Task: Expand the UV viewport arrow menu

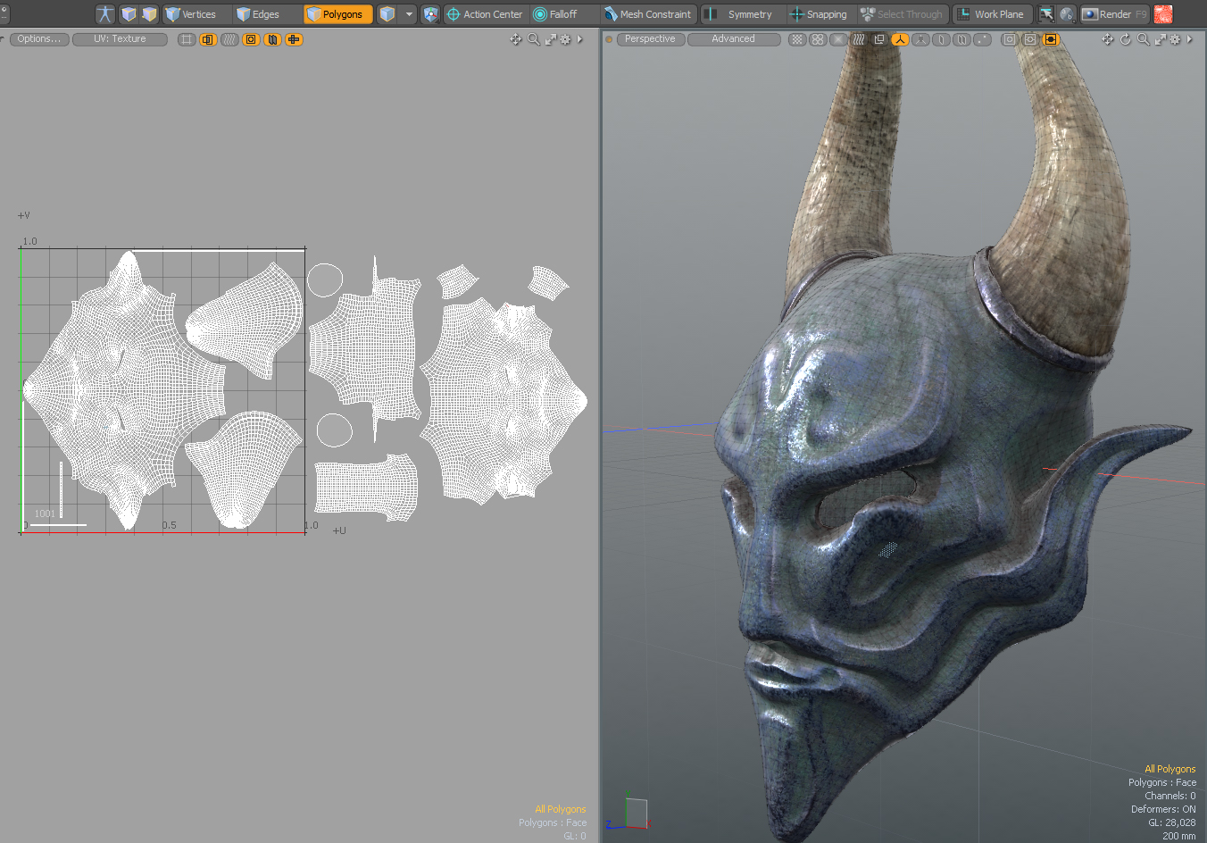Action: pyautogui.click(x=580, y=39)
